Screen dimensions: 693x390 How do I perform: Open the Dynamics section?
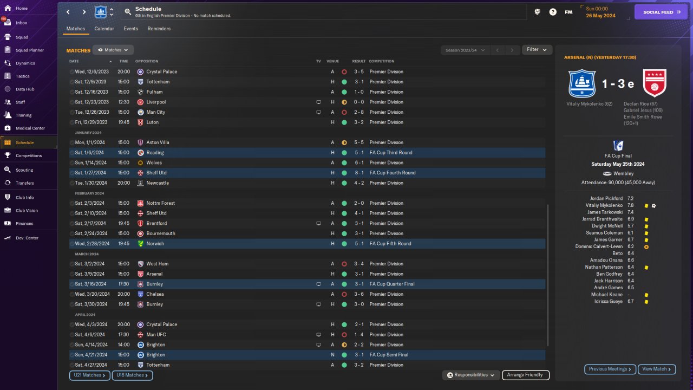click(25, 63)
